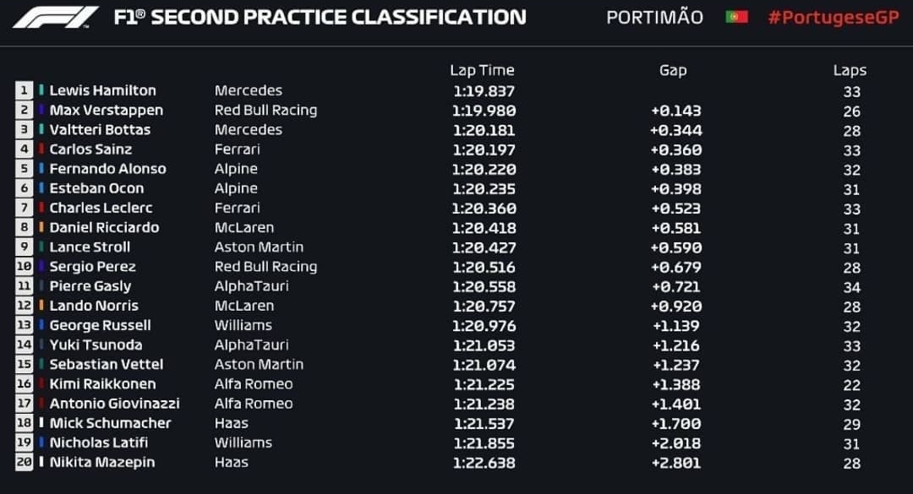This screenshot has width=913, height=494.
Task: Click Max Verstappen's team color bar
Action: tap(41, 110)
